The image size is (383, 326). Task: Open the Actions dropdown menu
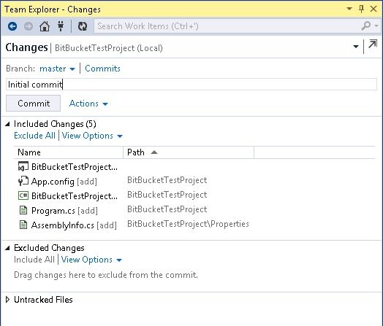(88, 104)
